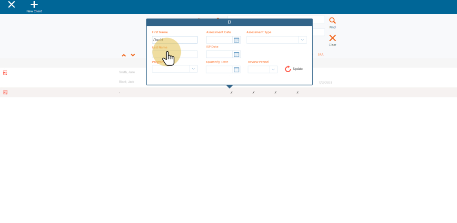Click the red record icon in the shaded bottom row
457x223 pixels.
(x=5, y=92)
